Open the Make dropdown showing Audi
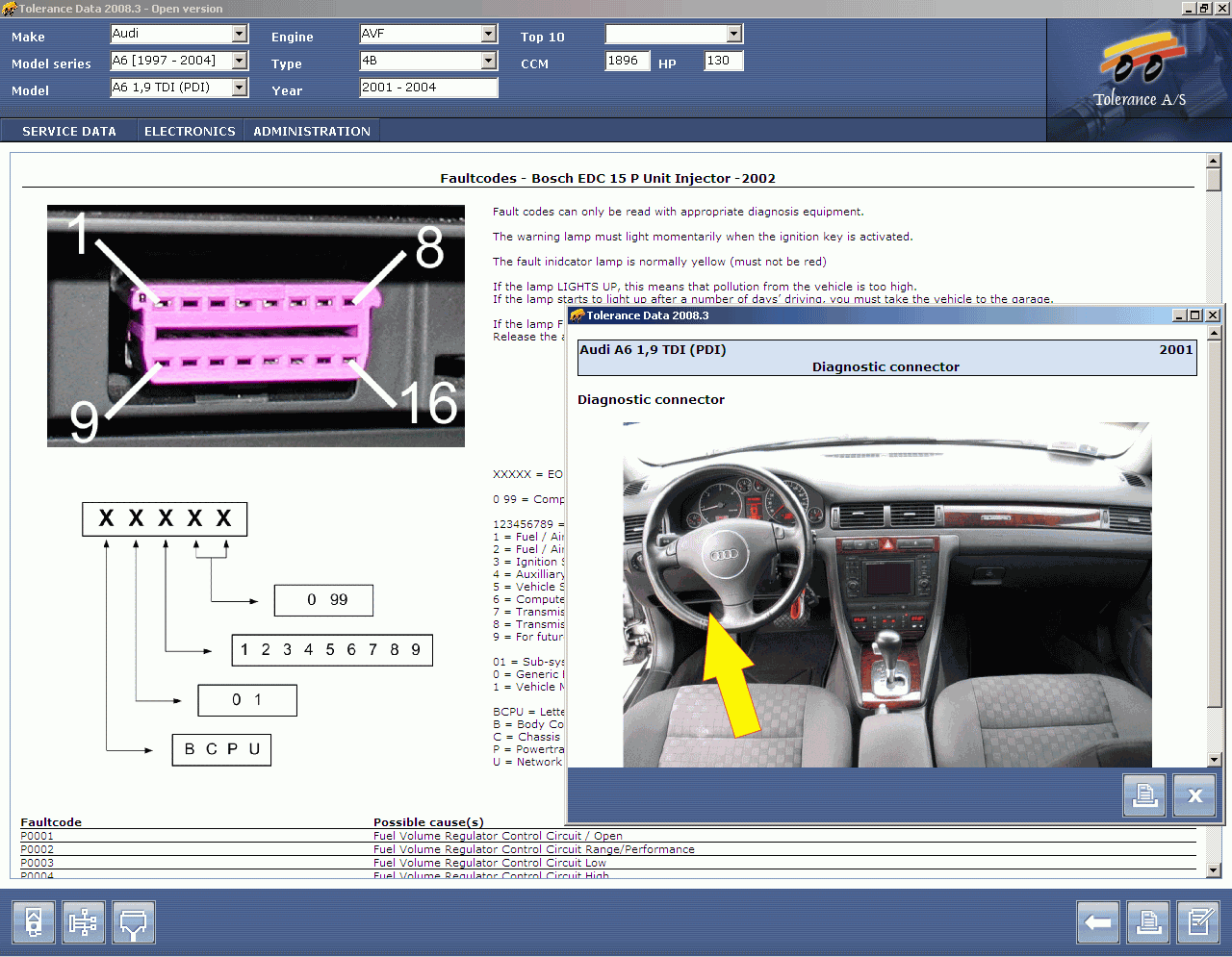The height and width of the screenshot is (957, 1232). (x=240, y=34)
